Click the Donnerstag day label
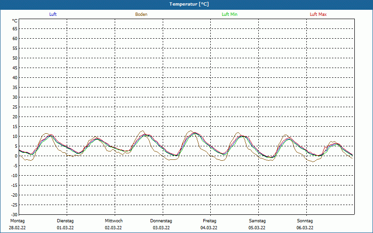Viewport: 373px width, 233px height. (x=161, y=221)
